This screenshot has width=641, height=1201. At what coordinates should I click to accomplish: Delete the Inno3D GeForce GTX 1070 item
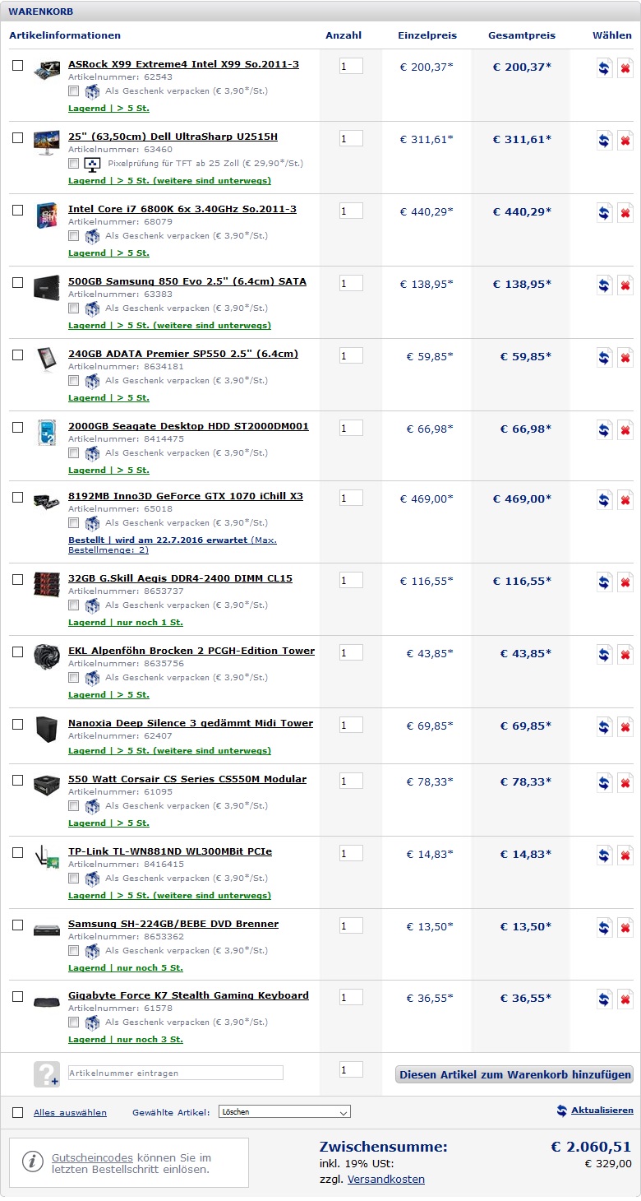pos(625,500)
